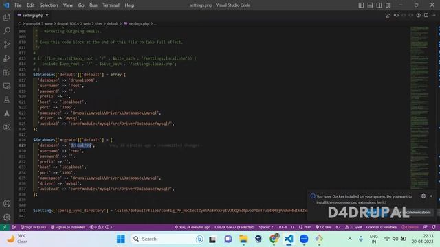Image resolution: width=440 pixels, height=247 pixels.
Task: Expand the settings.php breadcrumb symbol list
Action: click(x=139, y=24)
